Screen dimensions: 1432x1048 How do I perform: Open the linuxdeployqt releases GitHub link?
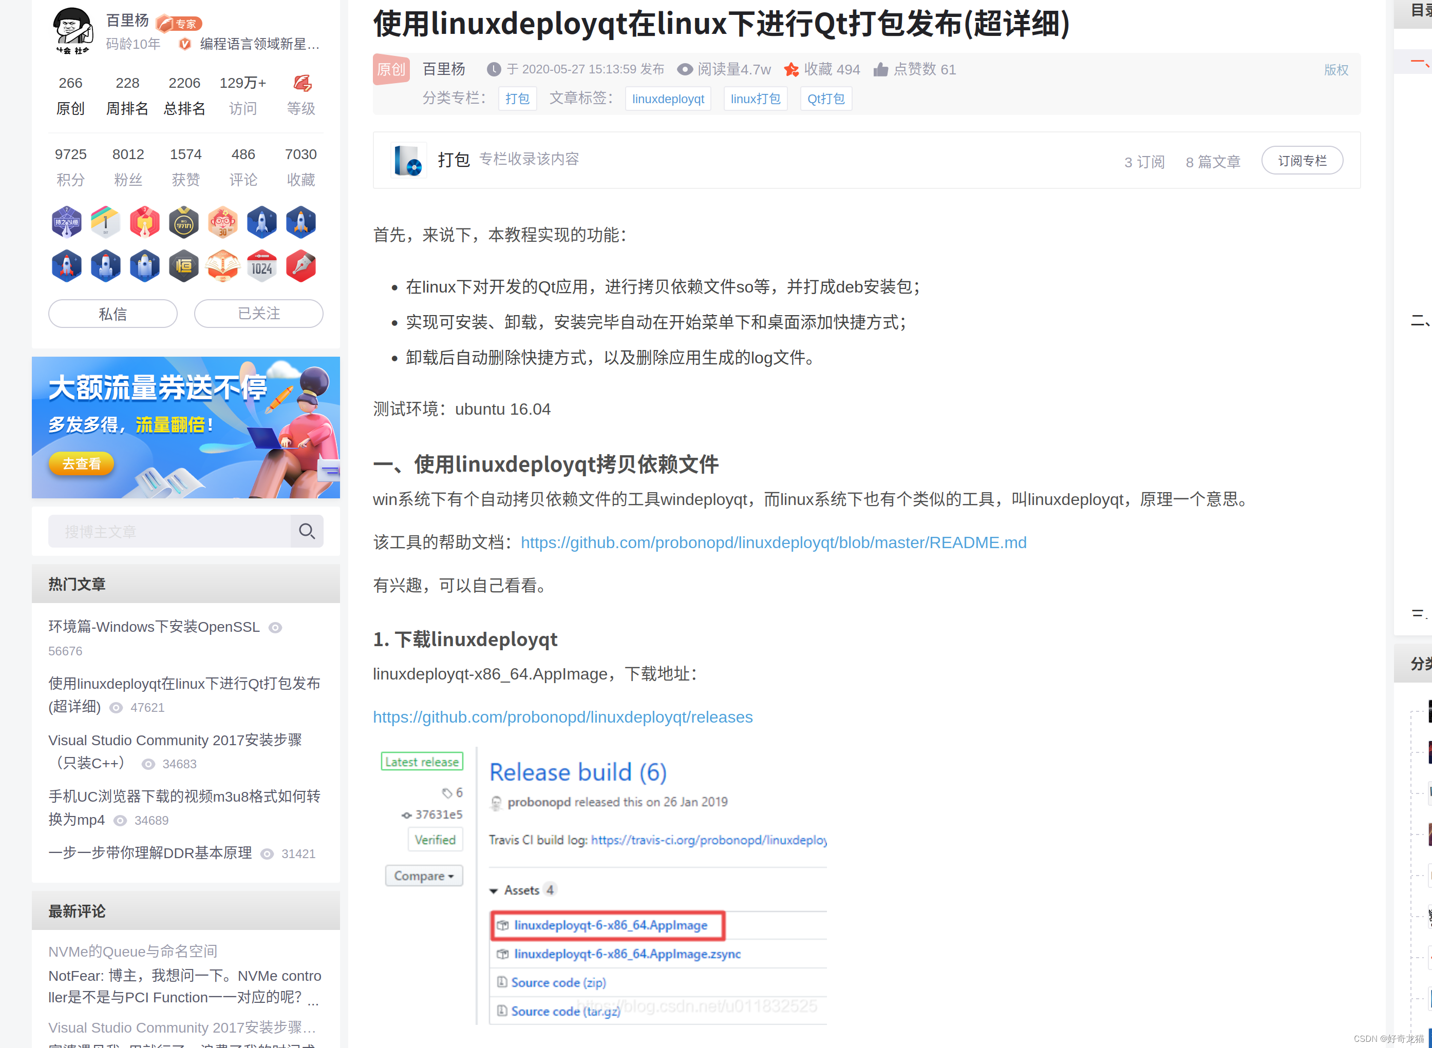coord(562,717)
